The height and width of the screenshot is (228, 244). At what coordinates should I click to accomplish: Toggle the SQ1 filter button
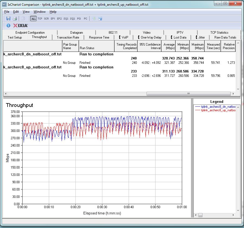(66, 19)
